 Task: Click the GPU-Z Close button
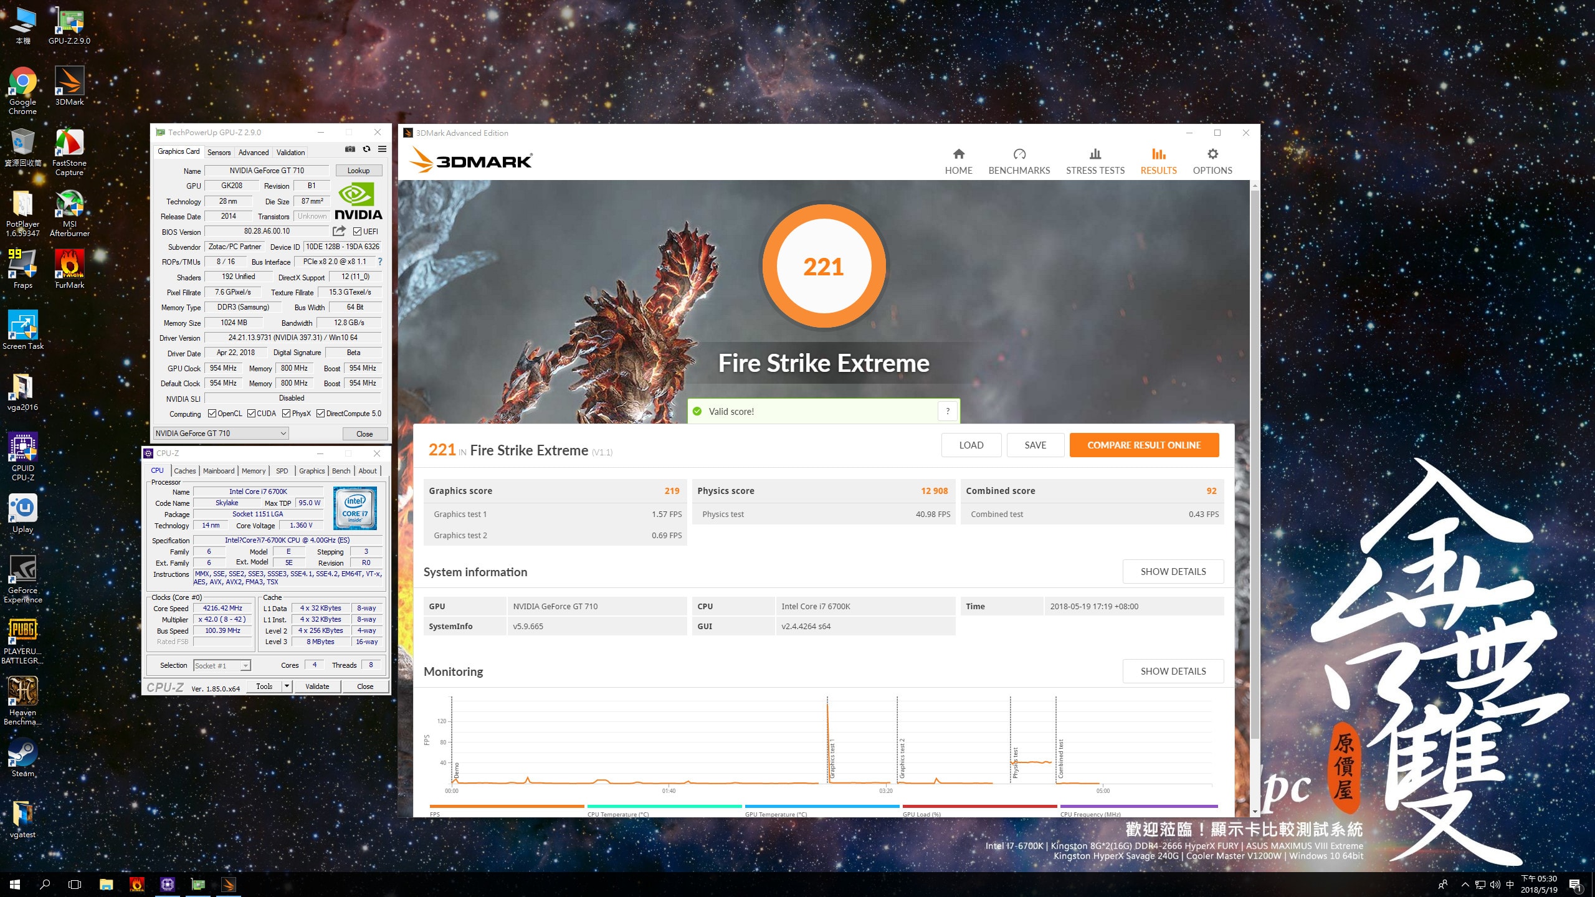[364, 434]
